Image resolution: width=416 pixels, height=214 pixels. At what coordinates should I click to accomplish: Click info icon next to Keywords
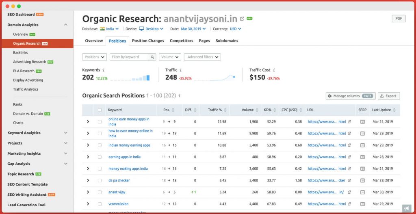pyautogui.click(x=104, y=70)
